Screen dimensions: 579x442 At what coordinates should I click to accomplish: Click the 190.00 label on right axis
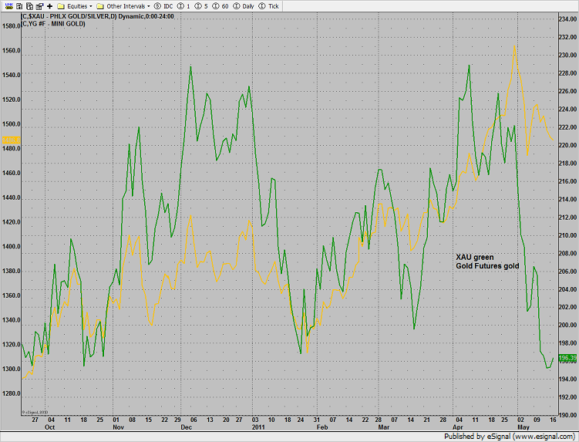pyautogui.click(x=567, y=415)
